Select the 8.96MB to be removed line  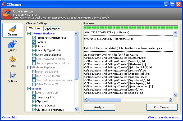click(x=109, y=39)
